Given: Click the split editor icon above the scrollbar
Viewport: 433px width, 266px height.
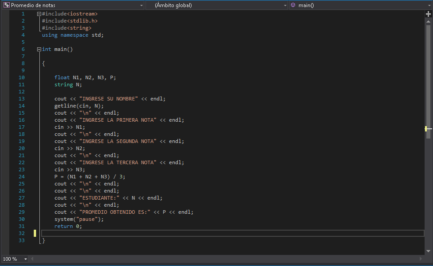Looking at the screenshot, I should point(428,14).
